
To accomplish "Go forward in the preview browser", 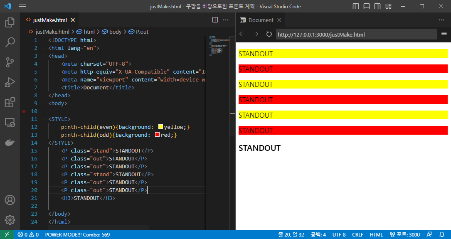I will (x=255, y=34).
